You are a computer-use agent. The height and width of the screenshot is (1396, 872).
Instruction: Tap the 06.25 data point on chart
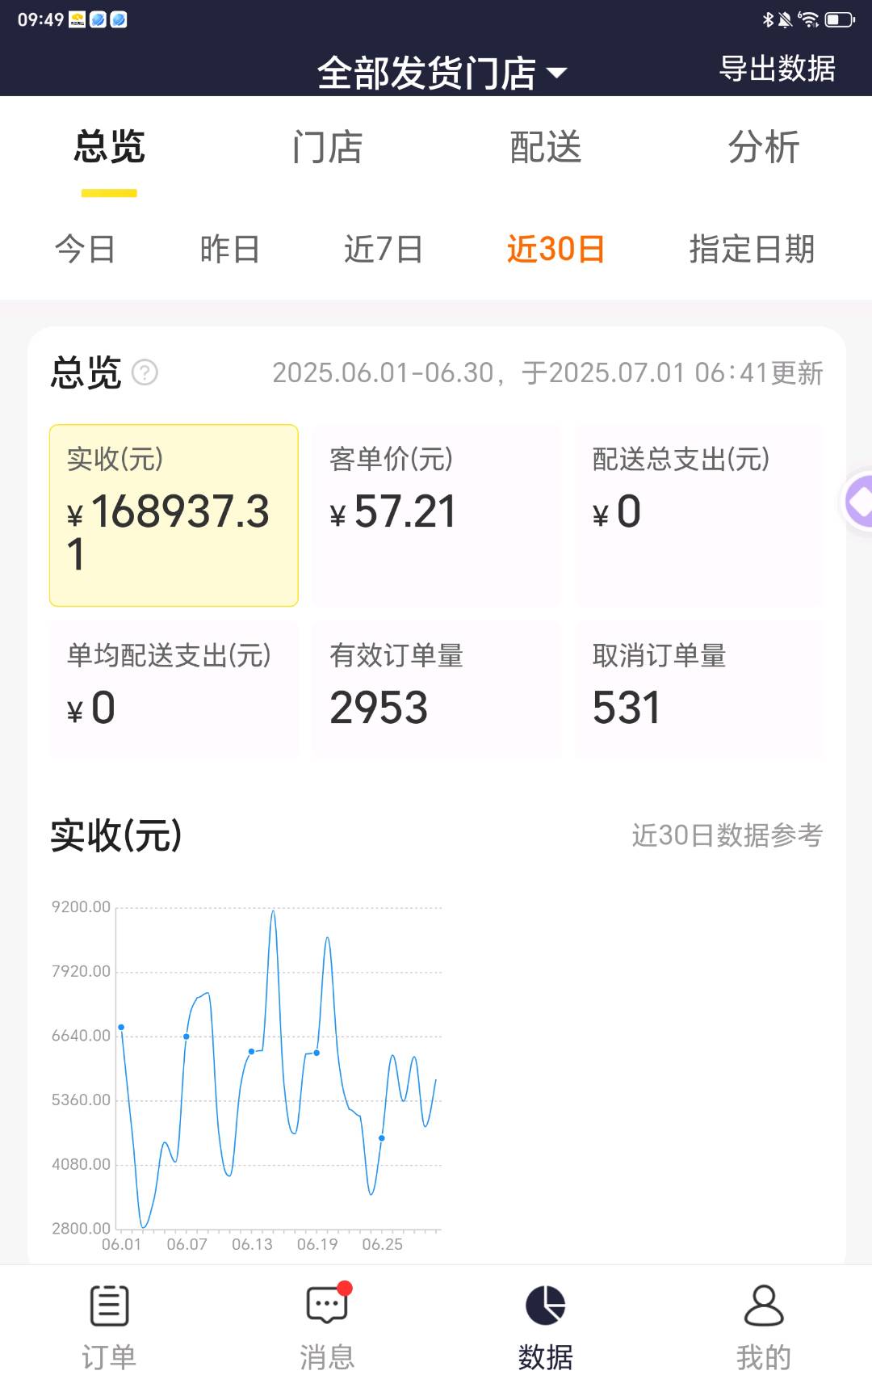click(382, 1138)
